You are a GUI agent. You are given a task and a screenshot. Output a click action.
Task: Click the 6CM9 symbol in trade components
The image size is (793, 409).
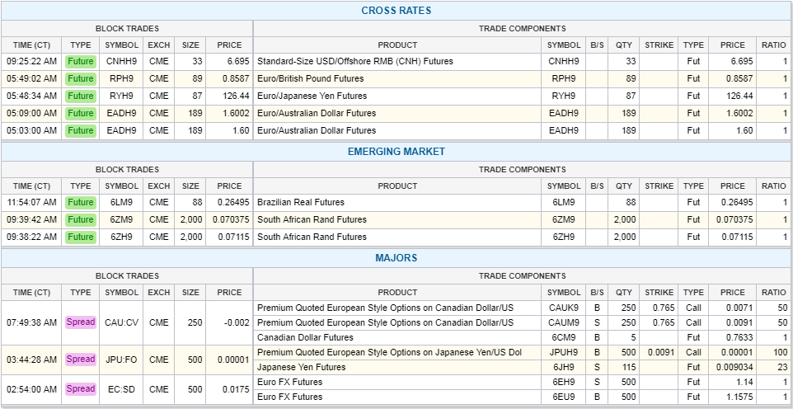[x=564, y=337]
